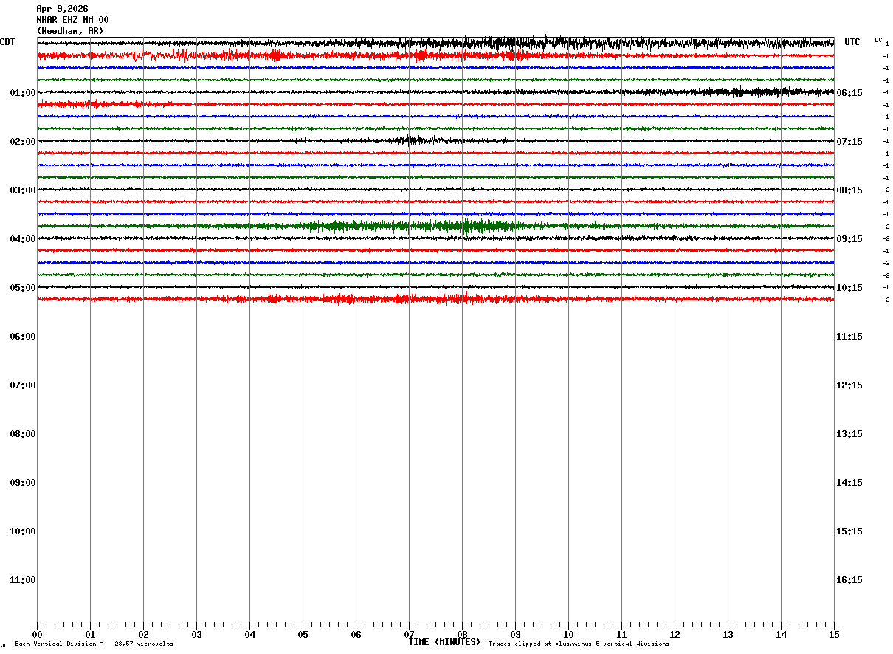The height and width of the screenshot is (654, 893).
Task: Click the 'Traces clipped at plus/minus 5 vertical divisions' note
Action: coord(579,644)
